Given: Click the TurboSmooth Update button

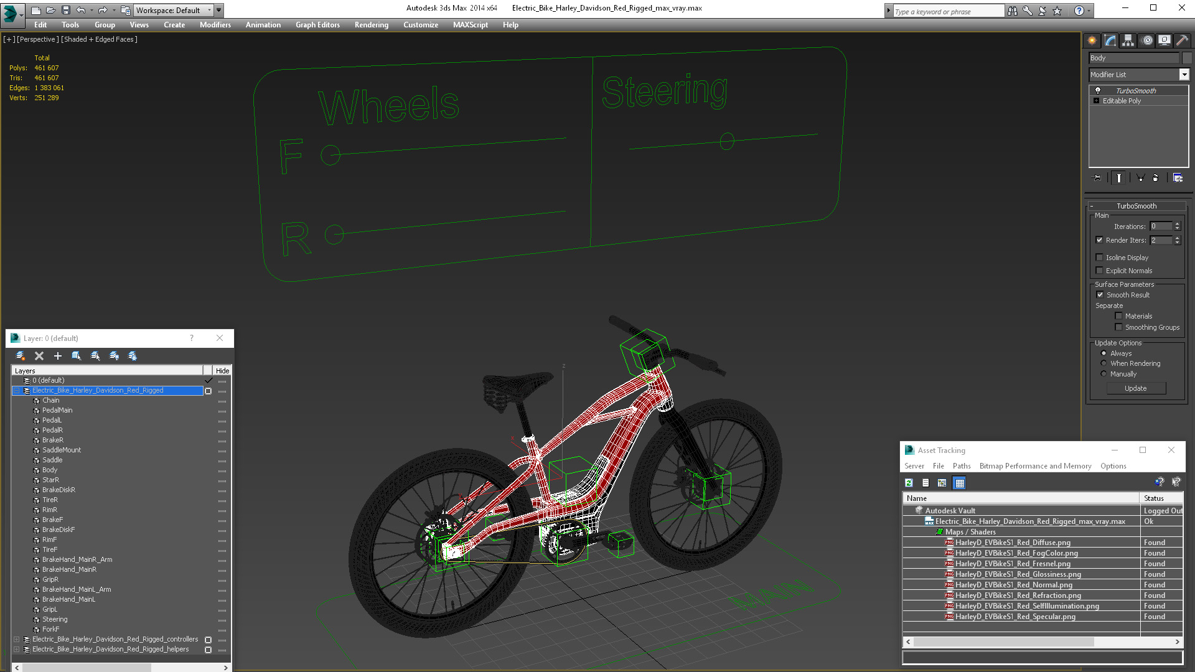Looking at the screenshot, I should [1136, 388].
